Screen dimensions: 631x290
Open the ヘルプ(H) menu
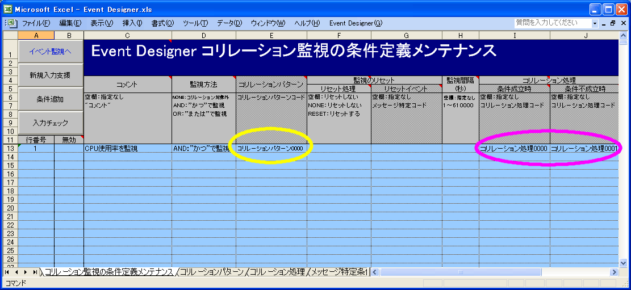coord(307,23)
